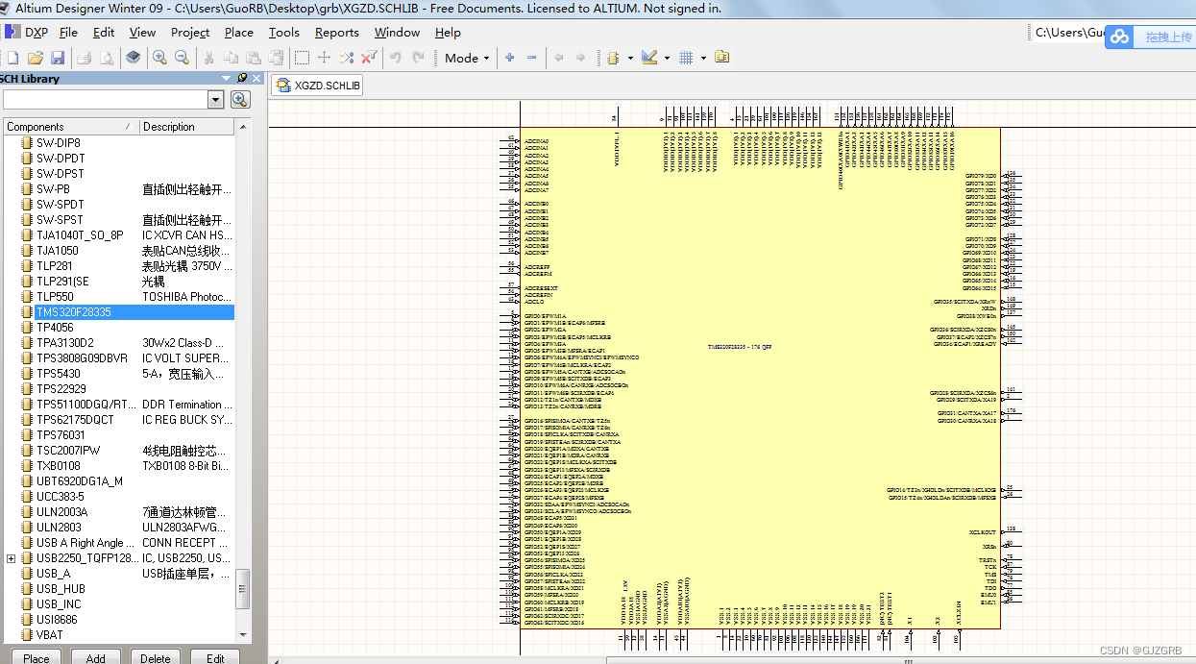Open the Tools menu
Viewport: 1196px width, 664px height.
[283, 32]
